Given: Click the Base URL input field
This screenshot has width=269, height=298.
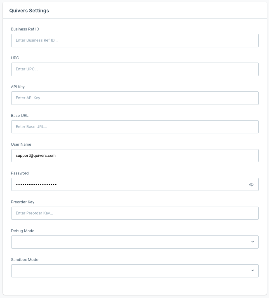Looking at the screenshot, I should 134,127.
